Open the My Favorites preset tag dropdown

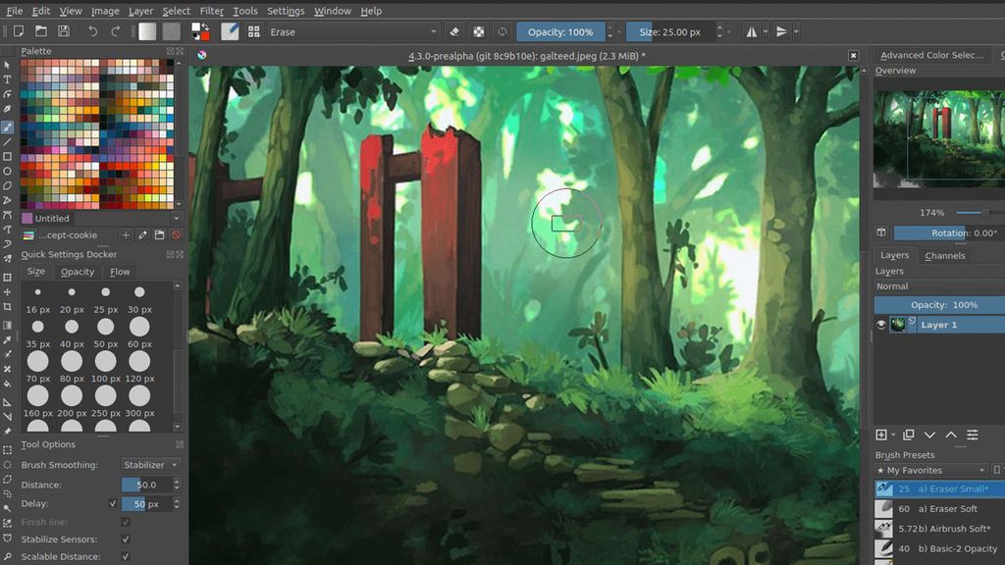point(927,470)
